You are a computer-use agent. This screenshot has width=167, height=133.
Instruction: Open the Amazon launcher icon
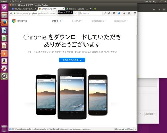[4, 61]
